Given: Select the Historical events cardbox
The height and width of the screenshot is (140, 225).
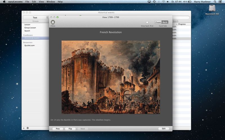Looking at the screenshot, I should pyautogui.click(x=35, y=38).
